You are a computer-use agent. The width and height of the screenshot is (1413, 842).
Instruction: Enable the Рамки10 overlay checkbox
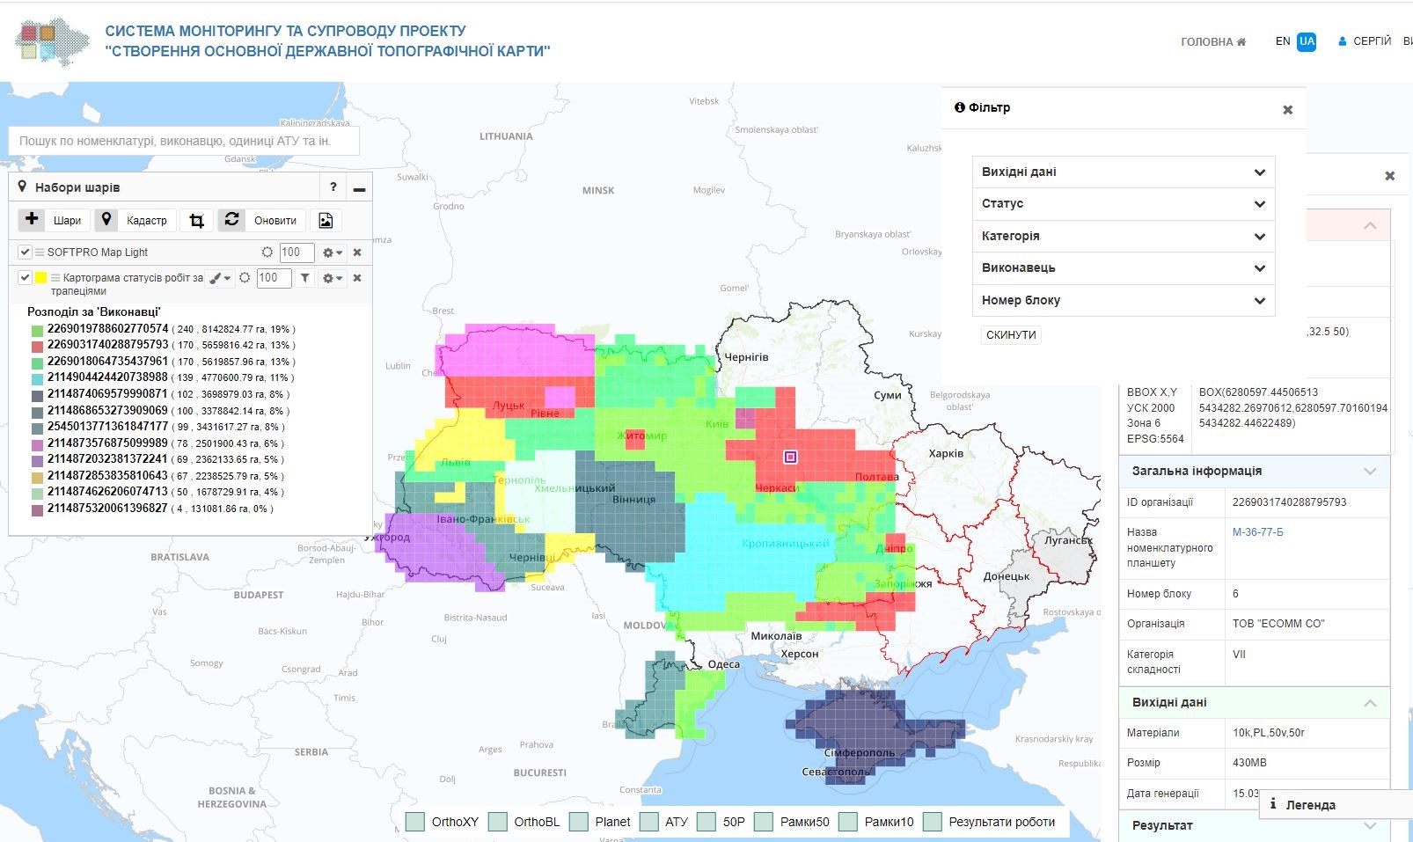(x=848, y=822)
